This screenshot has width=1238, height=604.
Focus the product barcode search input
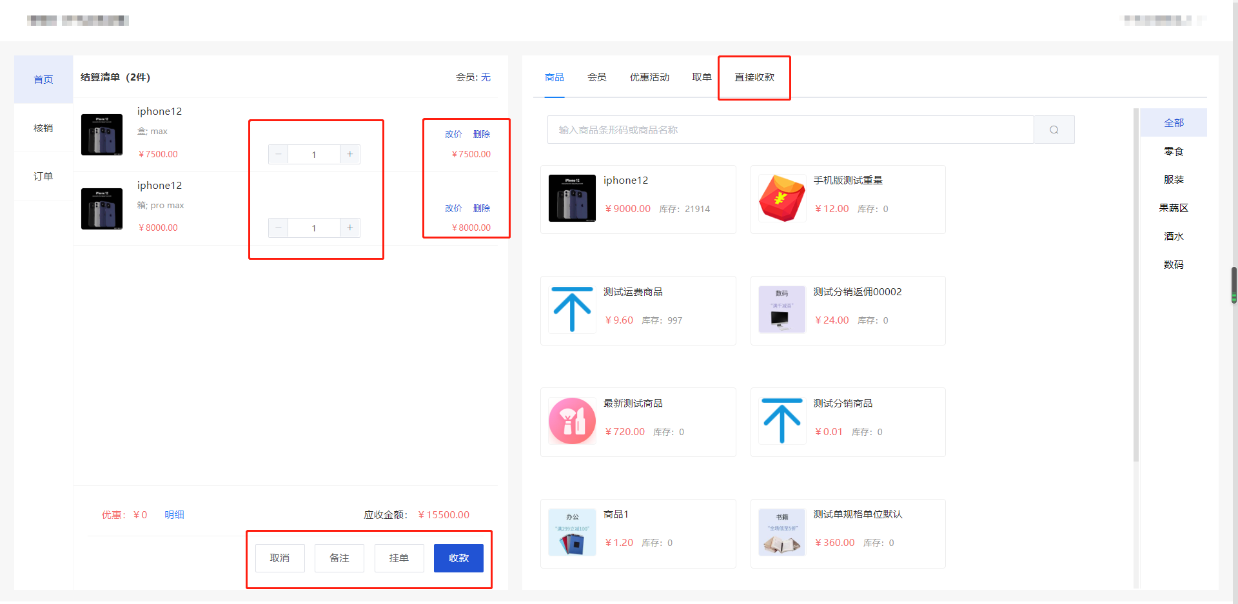click(790, 130)
